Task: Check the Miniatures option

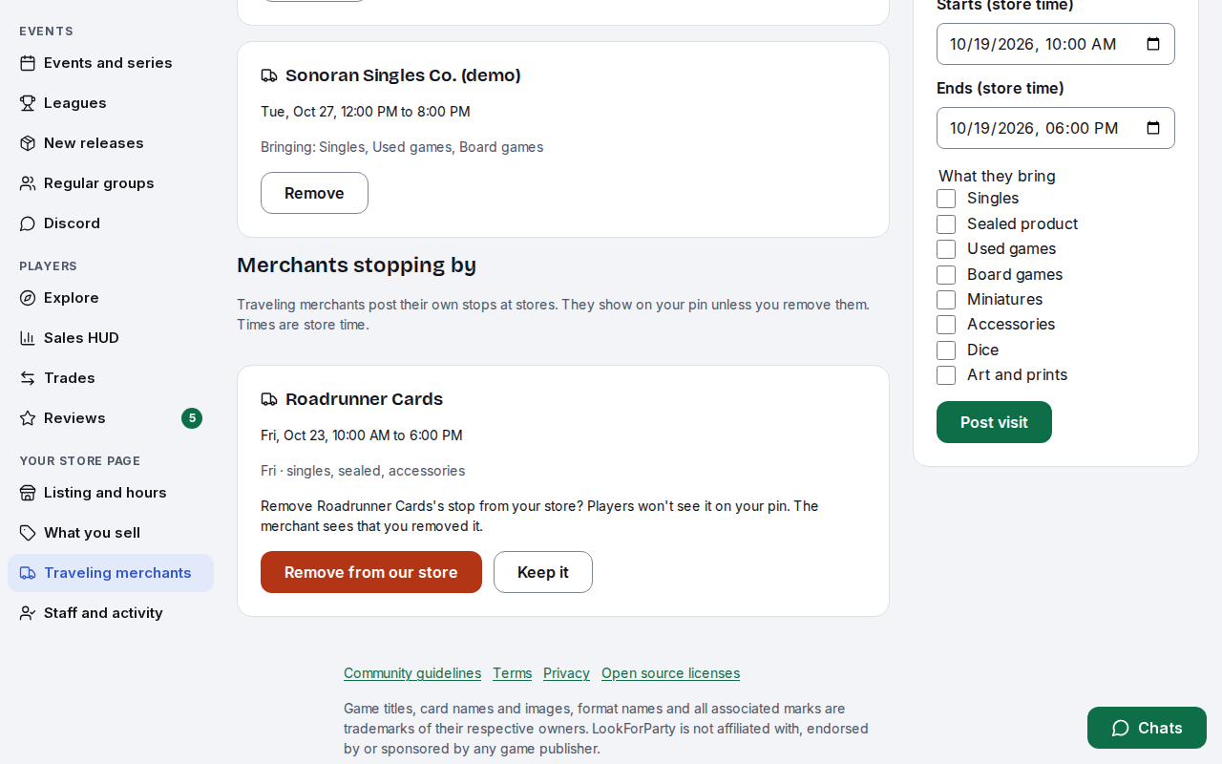Action: [946, 300]
